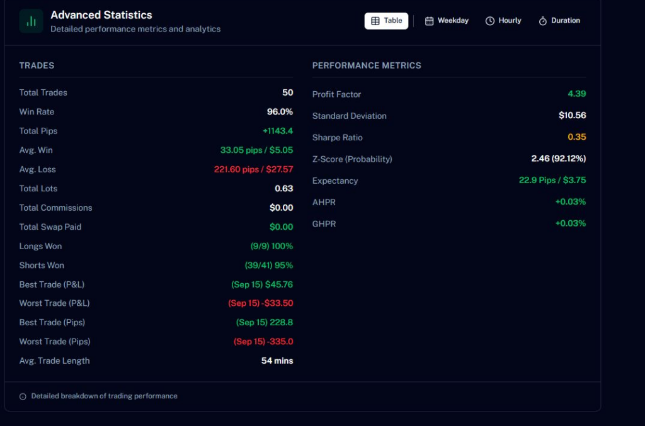Click Worst Trade (Pips) value -335.0
The height and width of the screenshot is (426, 645).
[280, 342]
